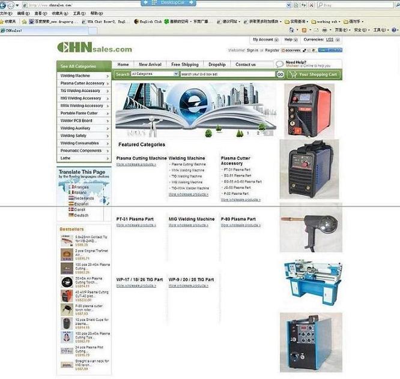Click the green GO search button
This screenshot has height=379, width=400.
pyautogui.click(x=280, y=74)
